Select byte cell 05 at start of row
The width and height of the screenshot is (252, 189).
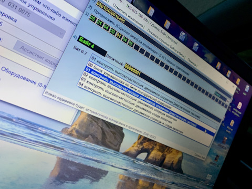92,18
